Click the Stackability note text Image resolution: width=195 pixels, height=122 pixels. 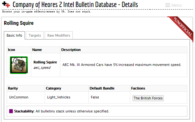62,111
